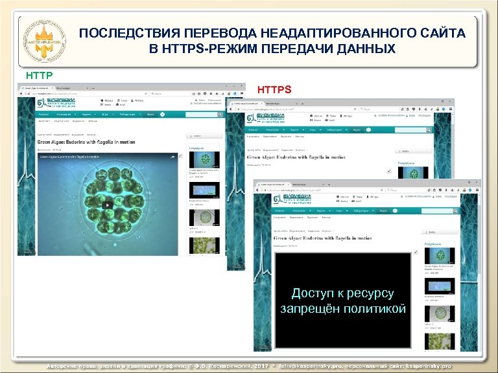
Task: Open the third popular thumbnail in the HTTP window
Action: coord(204,218)
